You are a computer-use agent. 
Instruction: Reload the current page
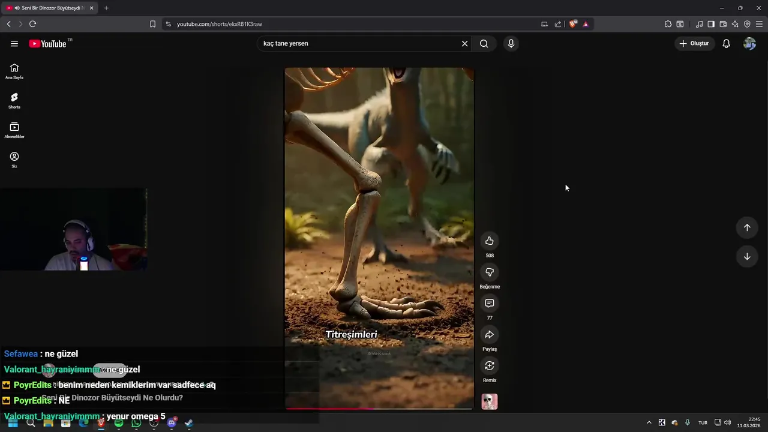coord(32,24)
